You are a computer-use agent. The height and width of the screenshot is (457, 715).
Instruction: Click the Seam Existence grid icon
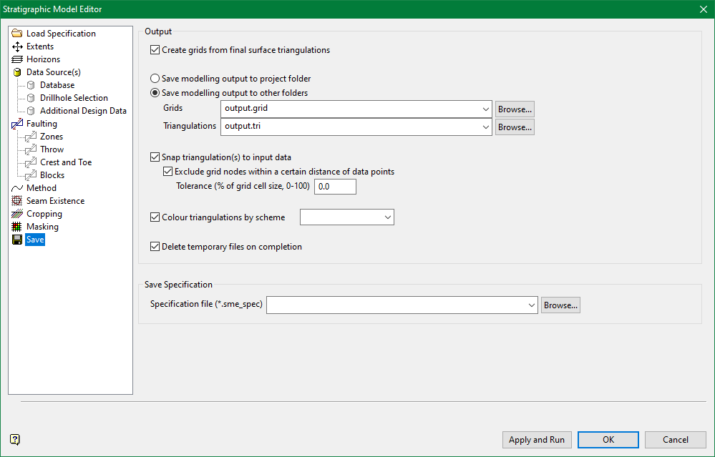coord(17,201)
